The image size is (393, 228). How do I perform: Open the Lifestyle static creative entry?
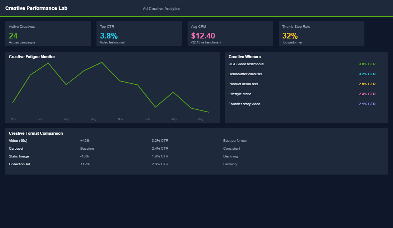pos(240,94)
